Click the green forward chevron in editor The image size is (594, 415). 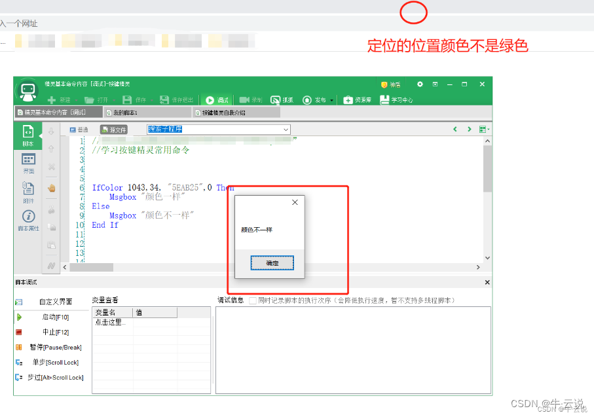tap(470, 129)
